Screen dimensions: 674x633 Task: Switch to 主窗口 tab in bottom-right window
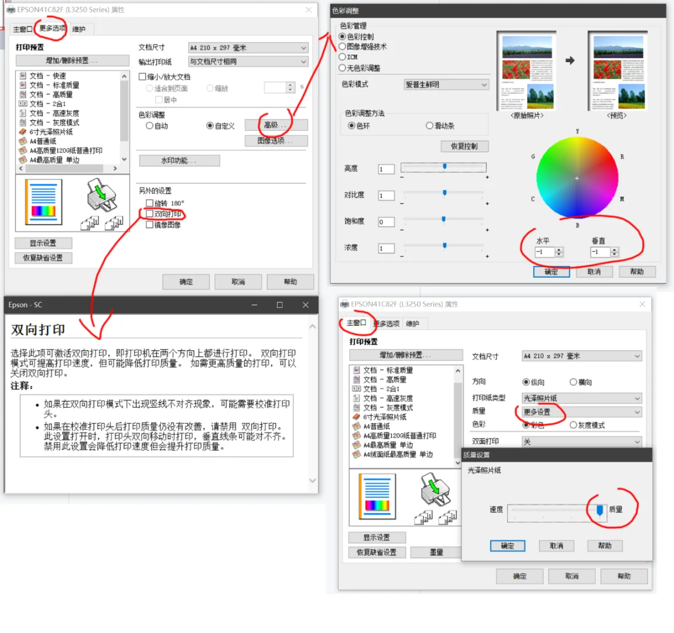click(x=357, y=323)
